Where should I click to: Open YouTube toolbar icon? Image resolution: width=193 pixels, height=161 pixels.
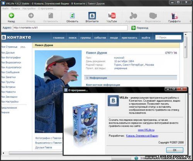[x=112, y=16]
